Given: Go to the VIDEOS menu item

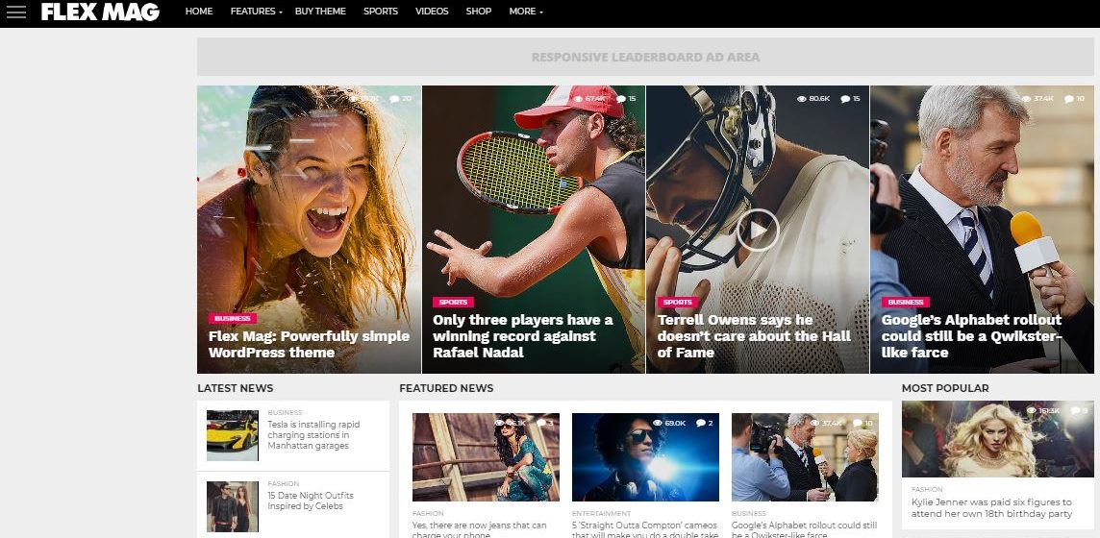Looking at the screenshot, I should pyautogui.click(x=432, y=12).
